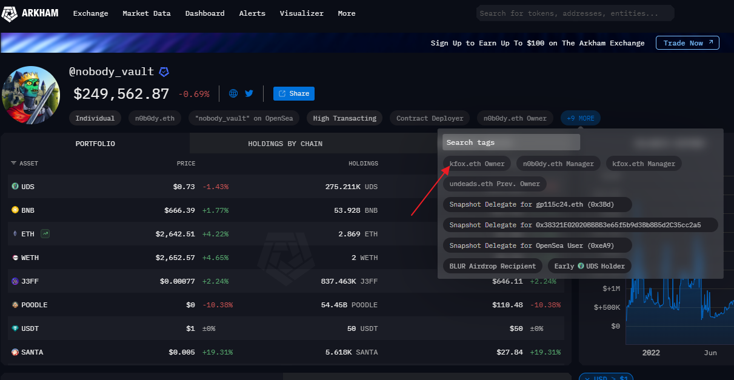The width and height of the screenshot is (734, 380).
Task: Click the UDS token icon
Action: [x=15, y=187]
